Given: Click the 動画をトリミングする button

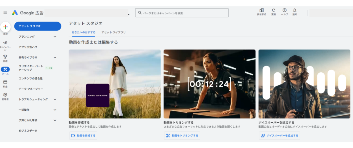Looking at the screenshot, I should pyautogui.click(x=182, y=136).
